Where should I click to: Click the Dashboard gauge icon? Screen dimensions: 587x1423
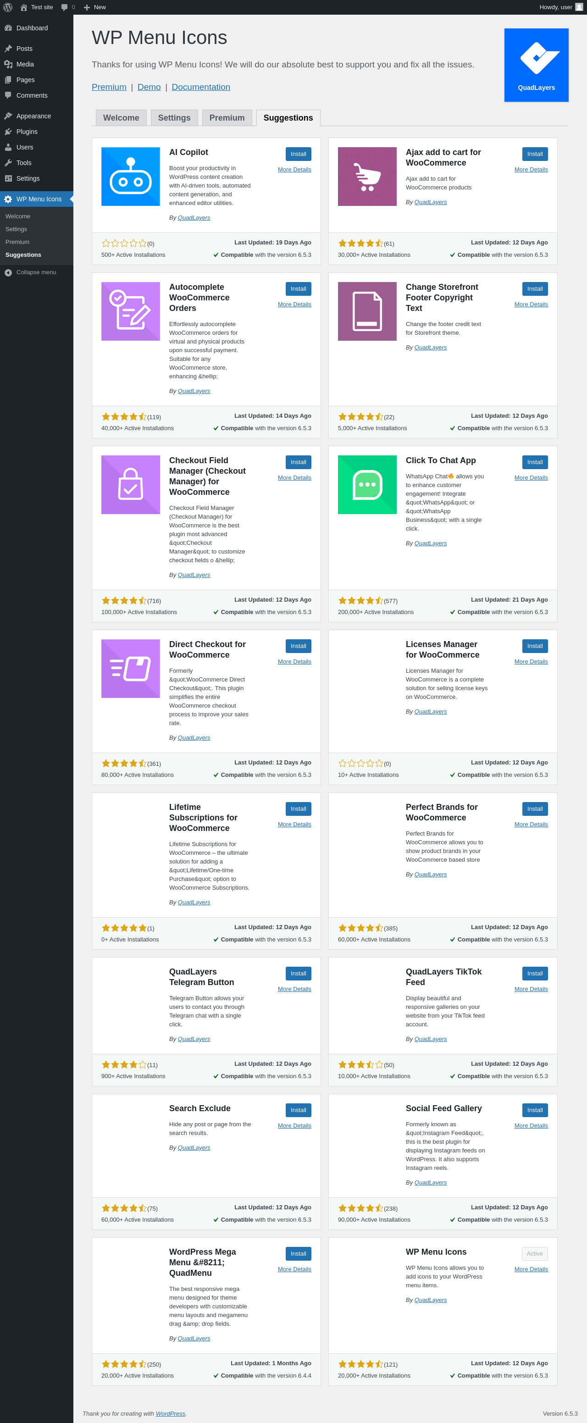(x=8, y=28)
